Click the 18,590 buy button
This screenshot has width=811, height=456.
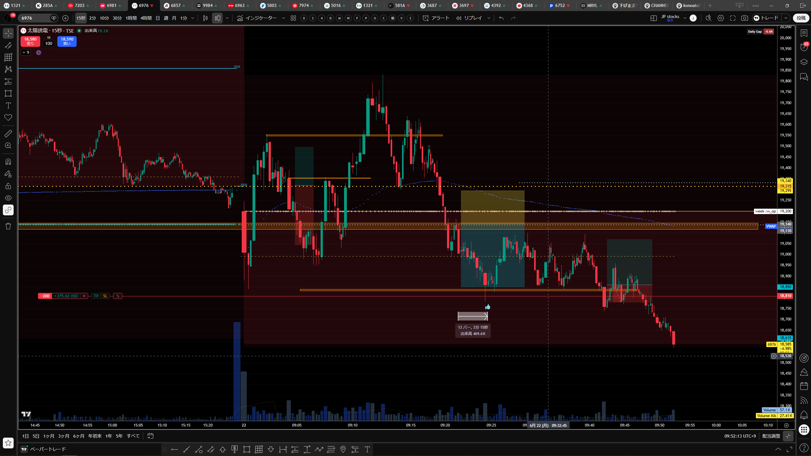(67, 41)
